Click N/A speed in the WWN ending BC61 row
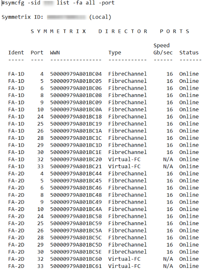This screenshot has width=203, height=274. [168, 266]
